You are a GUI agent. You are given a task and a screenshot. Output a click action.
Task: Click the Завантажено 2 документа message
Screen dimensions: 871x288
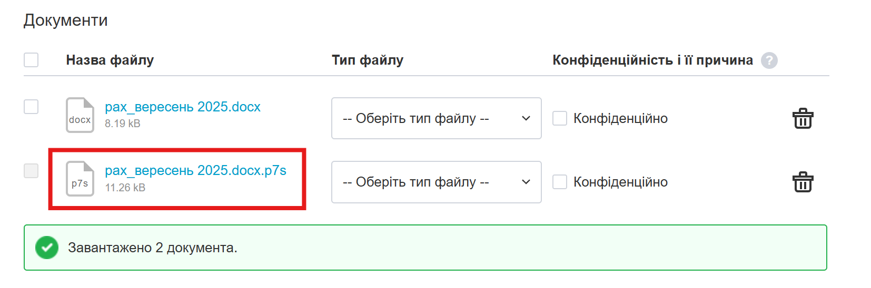pyautogui.click(x=152, y=248)
